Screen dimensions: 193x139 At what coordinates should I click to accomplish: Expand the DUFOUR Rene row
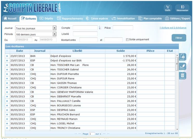[7, 78]
